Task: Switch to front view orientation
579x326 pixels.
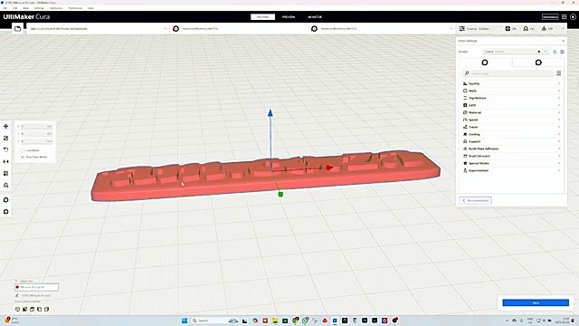Action: [x=24, y=309]
